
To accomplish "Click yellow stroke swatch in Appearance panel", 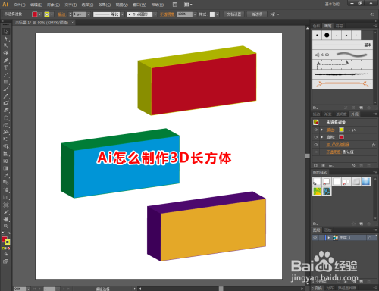I will point(341,130).
